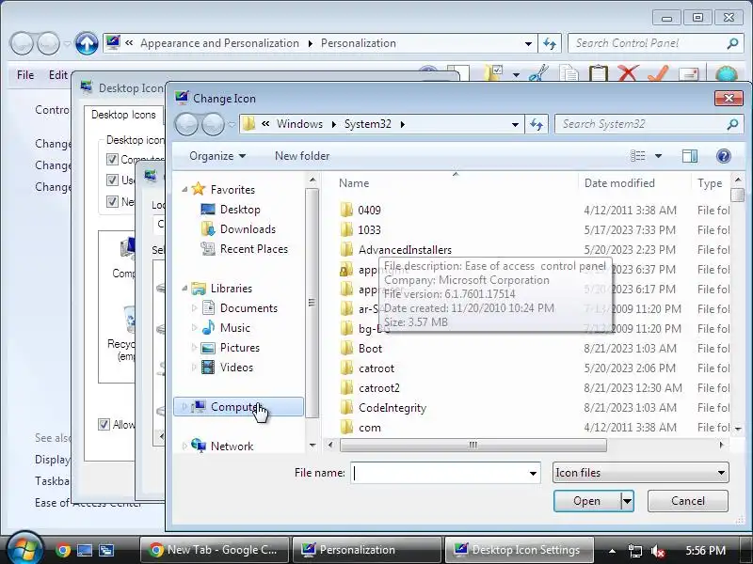The width and height of the screenshot is (753, 564).
Task: Click the System32 breadcrumb in address bar
Action: point(368,124)
